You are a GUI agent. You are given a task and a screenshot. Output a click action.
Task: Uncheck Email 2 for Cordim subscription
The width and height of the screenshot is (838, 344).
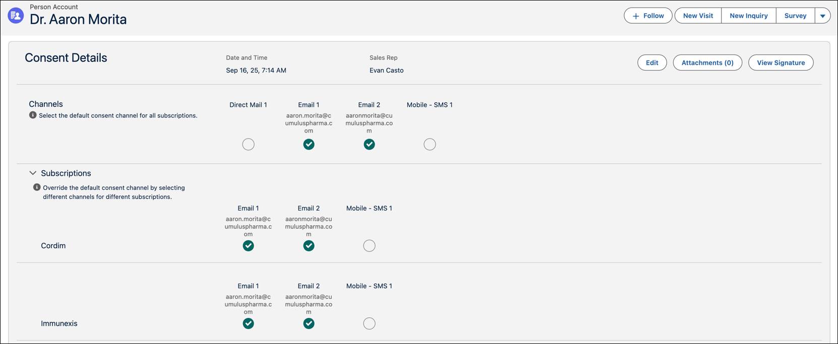[x=309, y=246]
